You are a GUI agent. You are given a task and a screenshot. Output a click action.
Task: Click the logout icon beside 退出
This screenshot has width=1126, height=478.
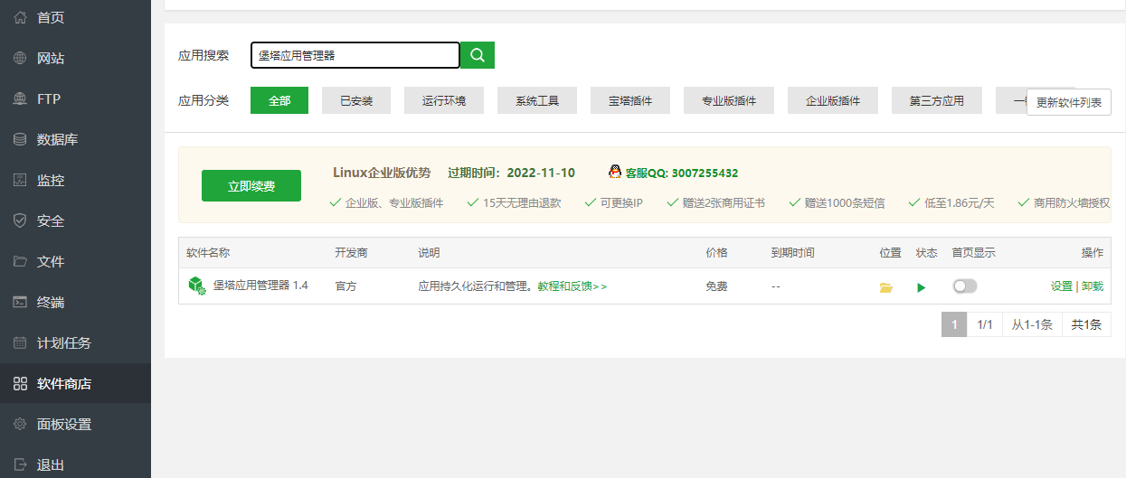(20, 464)
